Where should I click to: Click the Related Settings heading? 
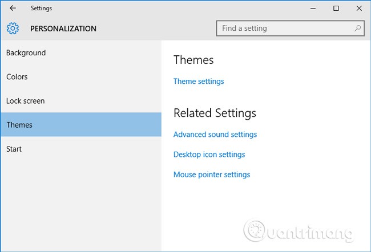coord(215,113)
